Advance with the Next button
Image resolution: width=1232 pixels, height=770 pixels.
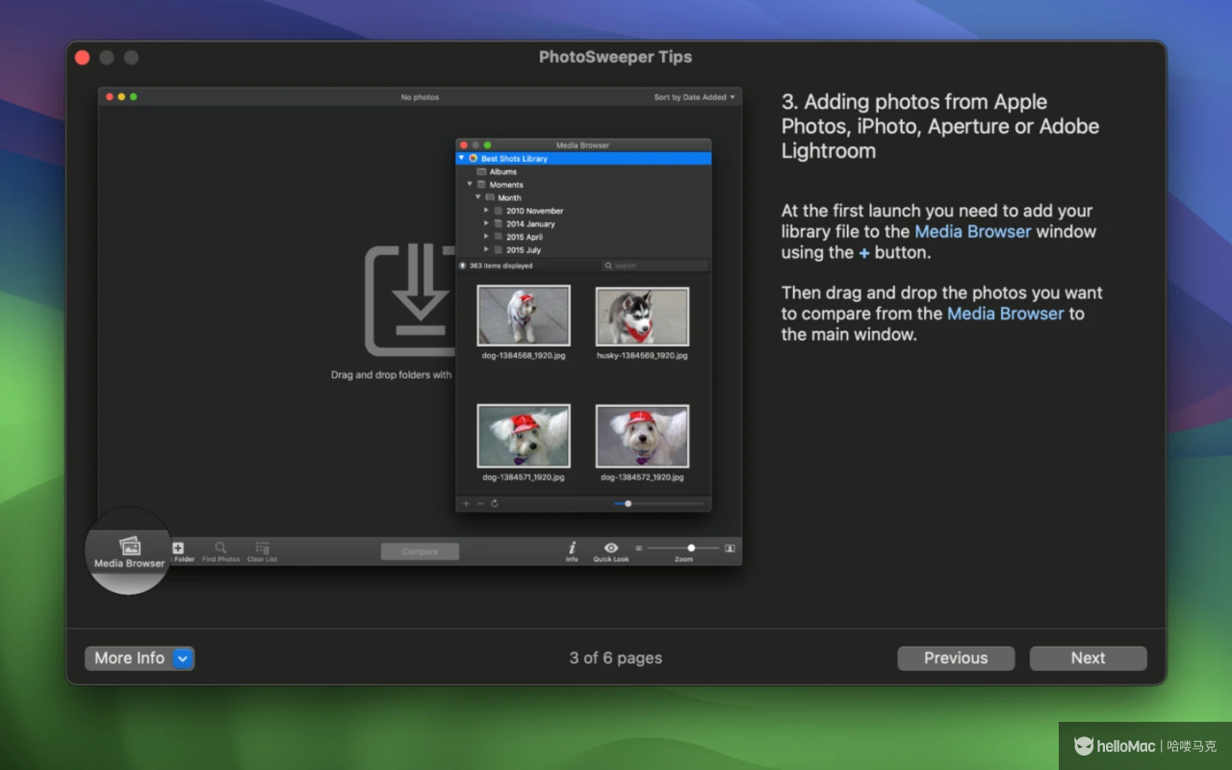(x=1088, y=658)
